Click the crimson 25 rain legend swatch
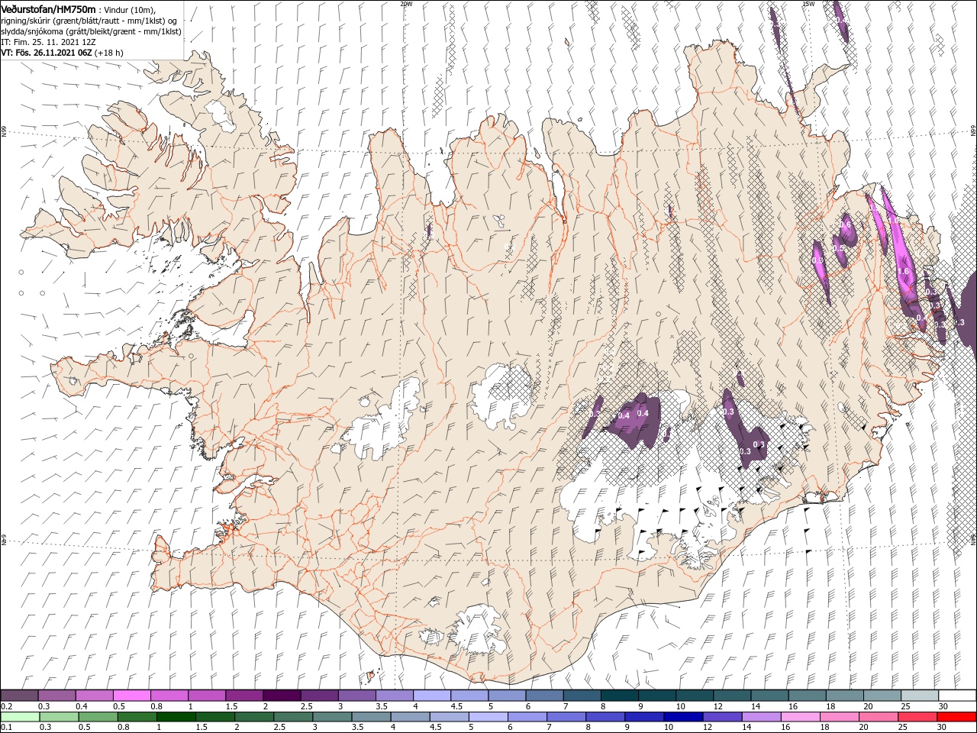The height and width of the screenshot is (733, 977). (917, 717)
